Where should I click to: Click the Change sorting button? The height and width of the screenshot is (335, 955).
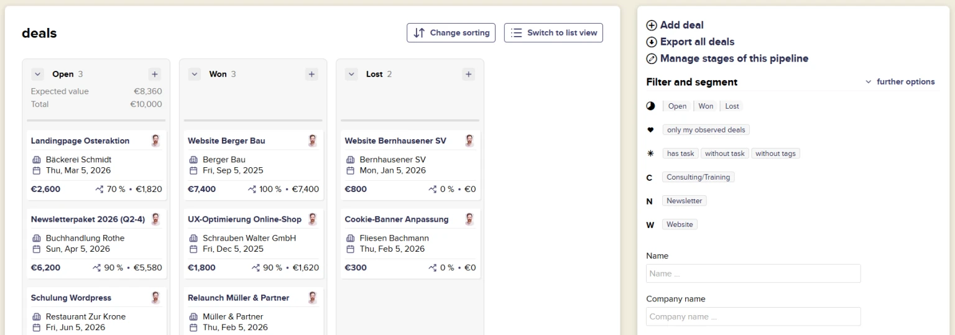pos(451,33)
